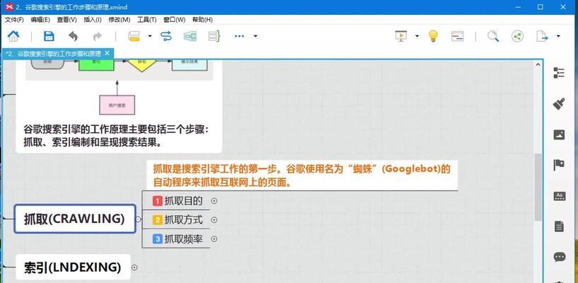The image size is (578, 283).
Task: Open presentation options dropdown arrow
Action: click(x=417, y=36)
